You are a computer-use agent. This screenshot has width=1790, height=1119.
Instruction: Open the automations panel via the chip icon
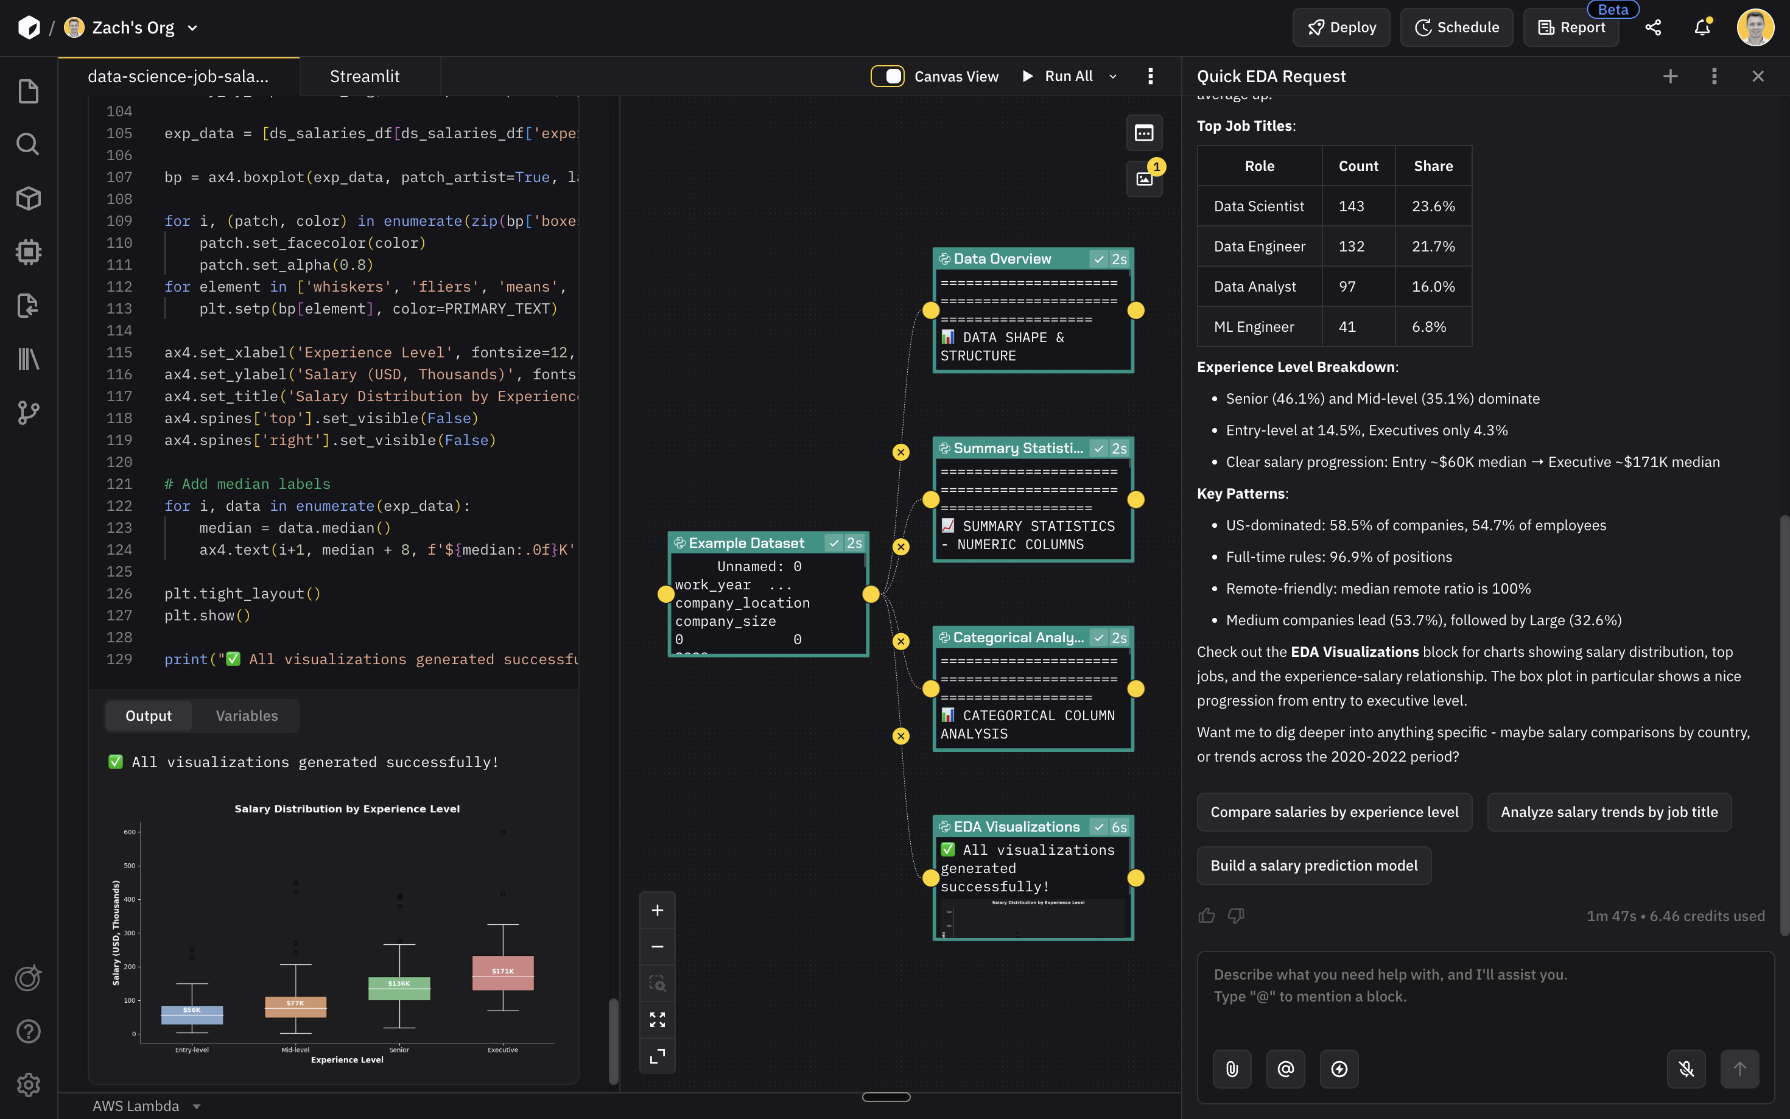tap(28, 251)
